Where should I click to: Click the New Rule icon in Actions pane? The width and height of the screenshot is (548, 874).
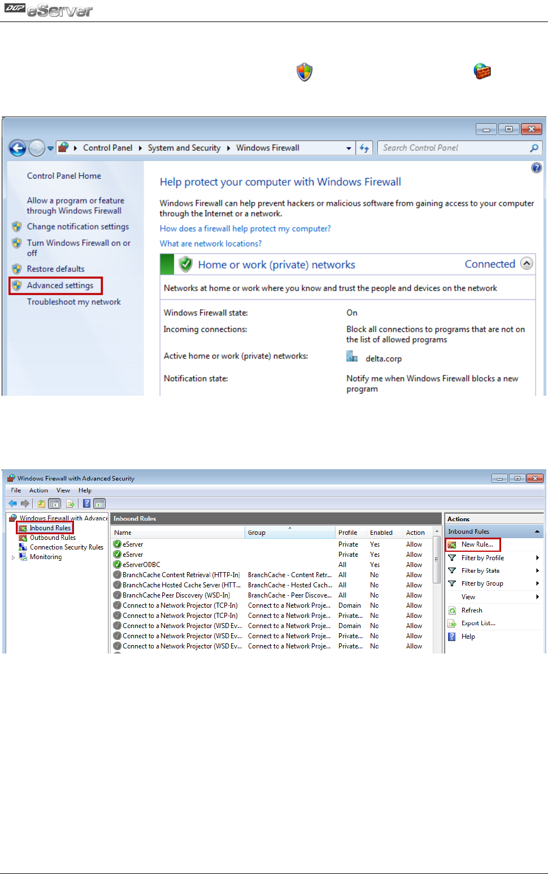click(x=452, y=544)
